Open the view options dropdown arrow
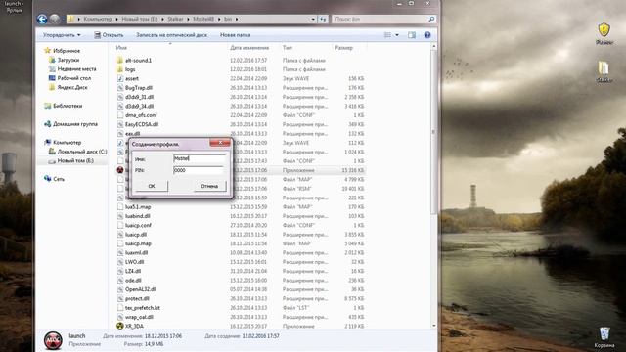 397,35
